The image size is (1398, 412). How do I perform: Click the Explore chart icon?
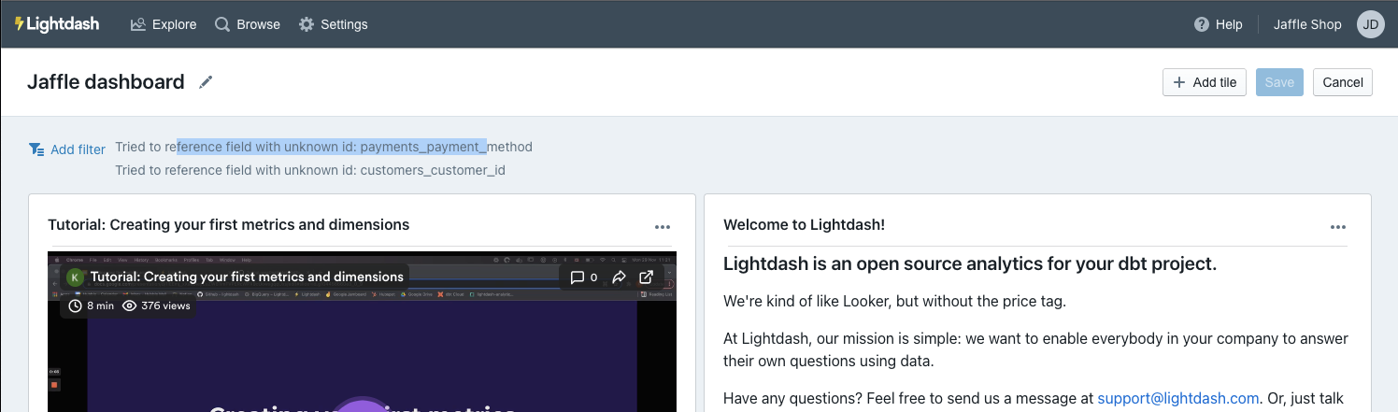(137, 24)
